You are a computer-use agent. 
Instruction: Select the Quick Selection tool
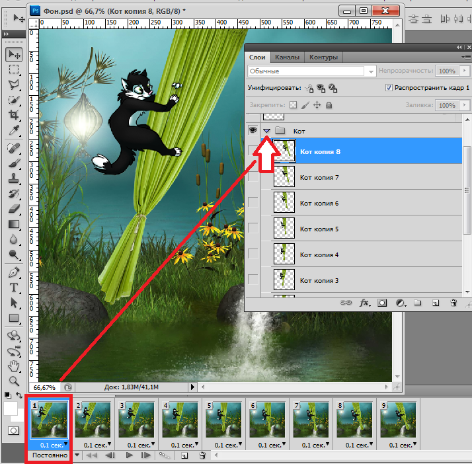[x=14, y=100]
